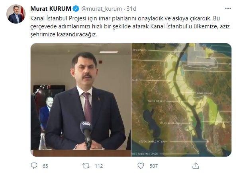This screenshot has width=237, height=173.
Task: Click the Turizm Bölgesi map label
Action: [156, 101]
